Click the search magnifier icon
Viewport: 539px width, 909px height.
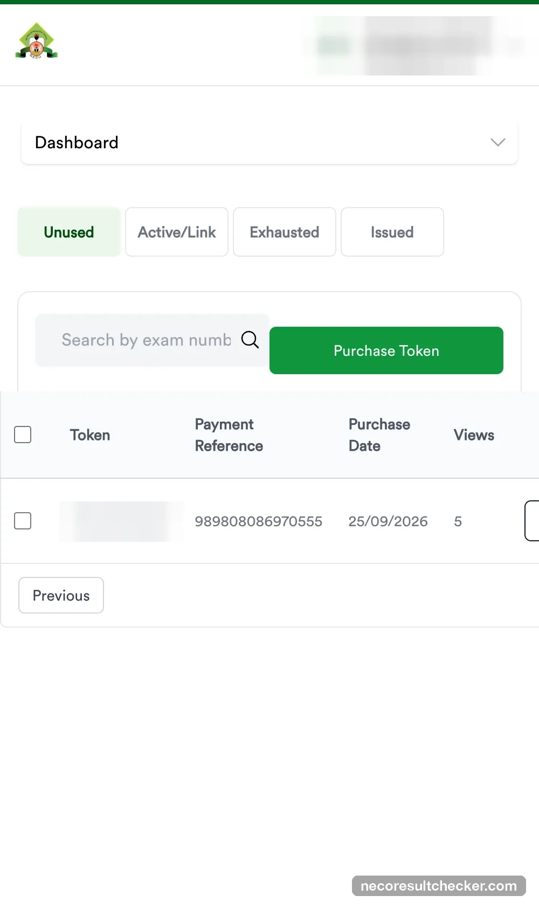pos(250,340)
